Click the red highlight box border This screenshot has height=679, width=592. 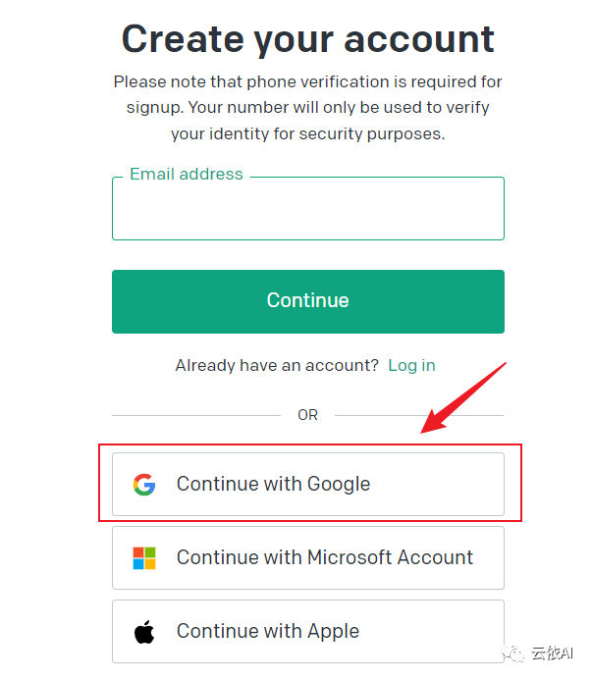(309, 444)
